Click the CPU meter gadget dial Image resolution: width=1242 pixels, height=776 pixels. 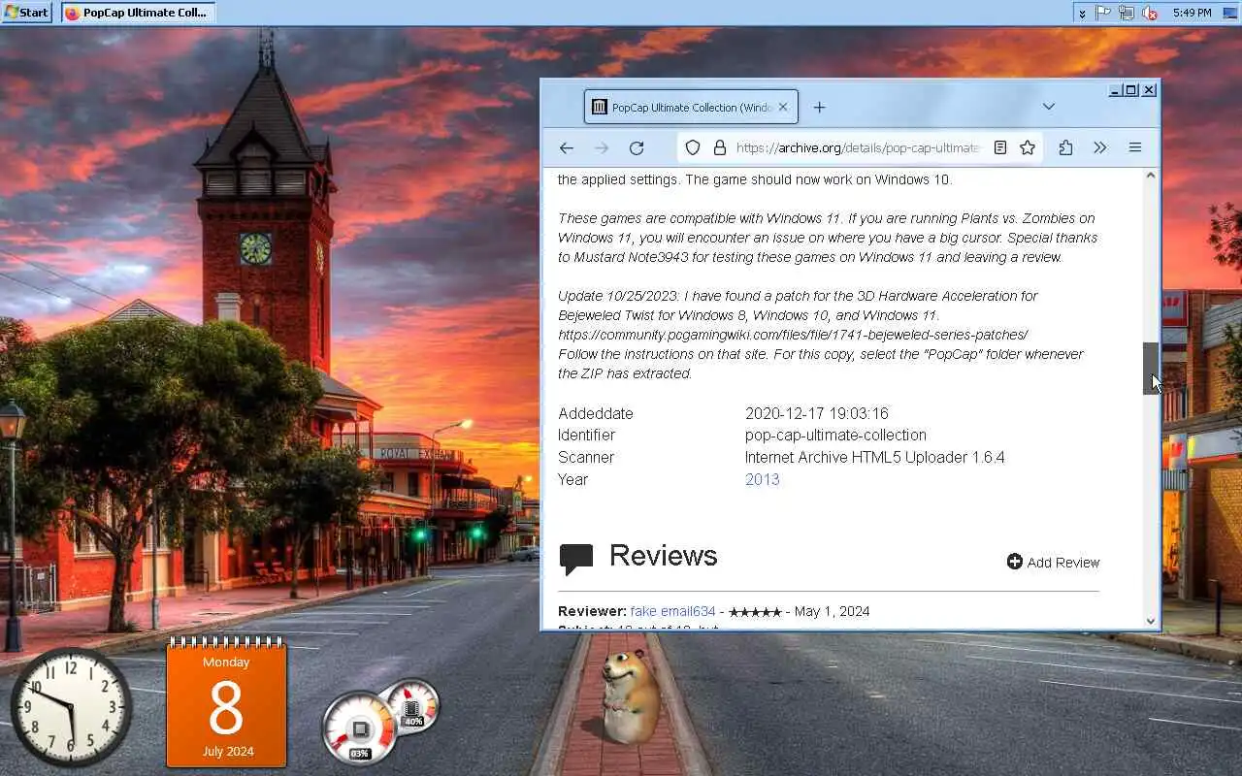pyautogui.click(x=360, y=727)
